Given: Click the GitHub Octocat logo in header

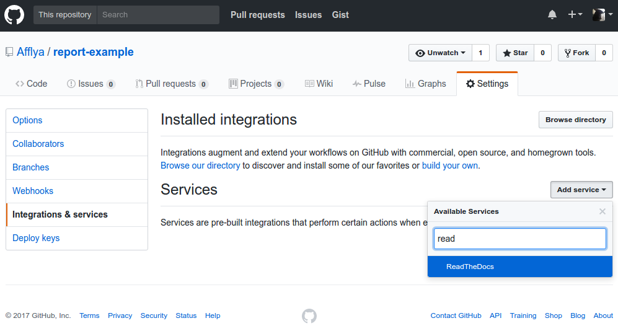Looking at the screenshot, I should (14, 15).
